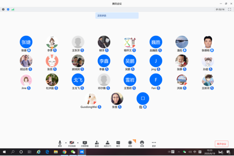The height and width of the screenshot is (156, 234).
Task: Open the invite participants icon
Action: pyautogui.click(x=97, y=143)
